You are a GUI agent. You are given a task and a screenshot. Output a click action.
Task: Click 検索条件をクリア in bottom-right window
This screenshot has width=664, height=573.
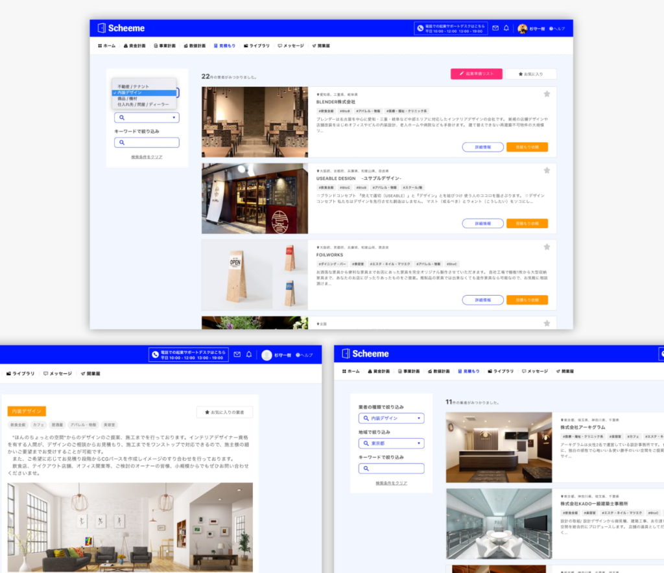pos(391,483)
